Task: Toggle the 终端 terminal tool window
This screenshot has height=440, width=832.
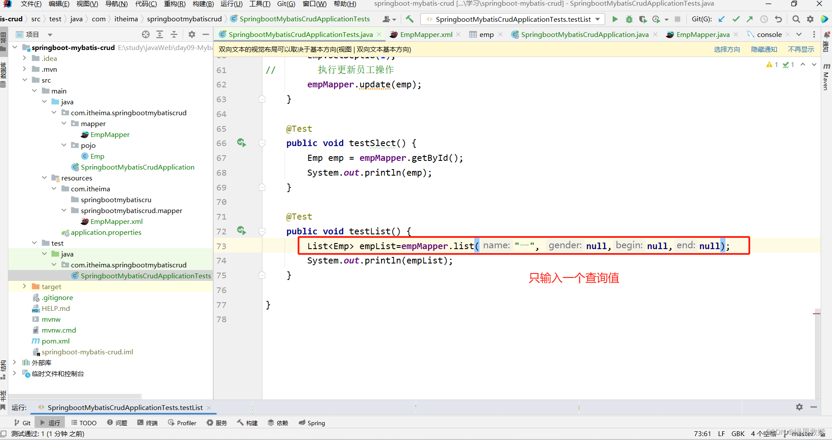Action: [147, 422]
